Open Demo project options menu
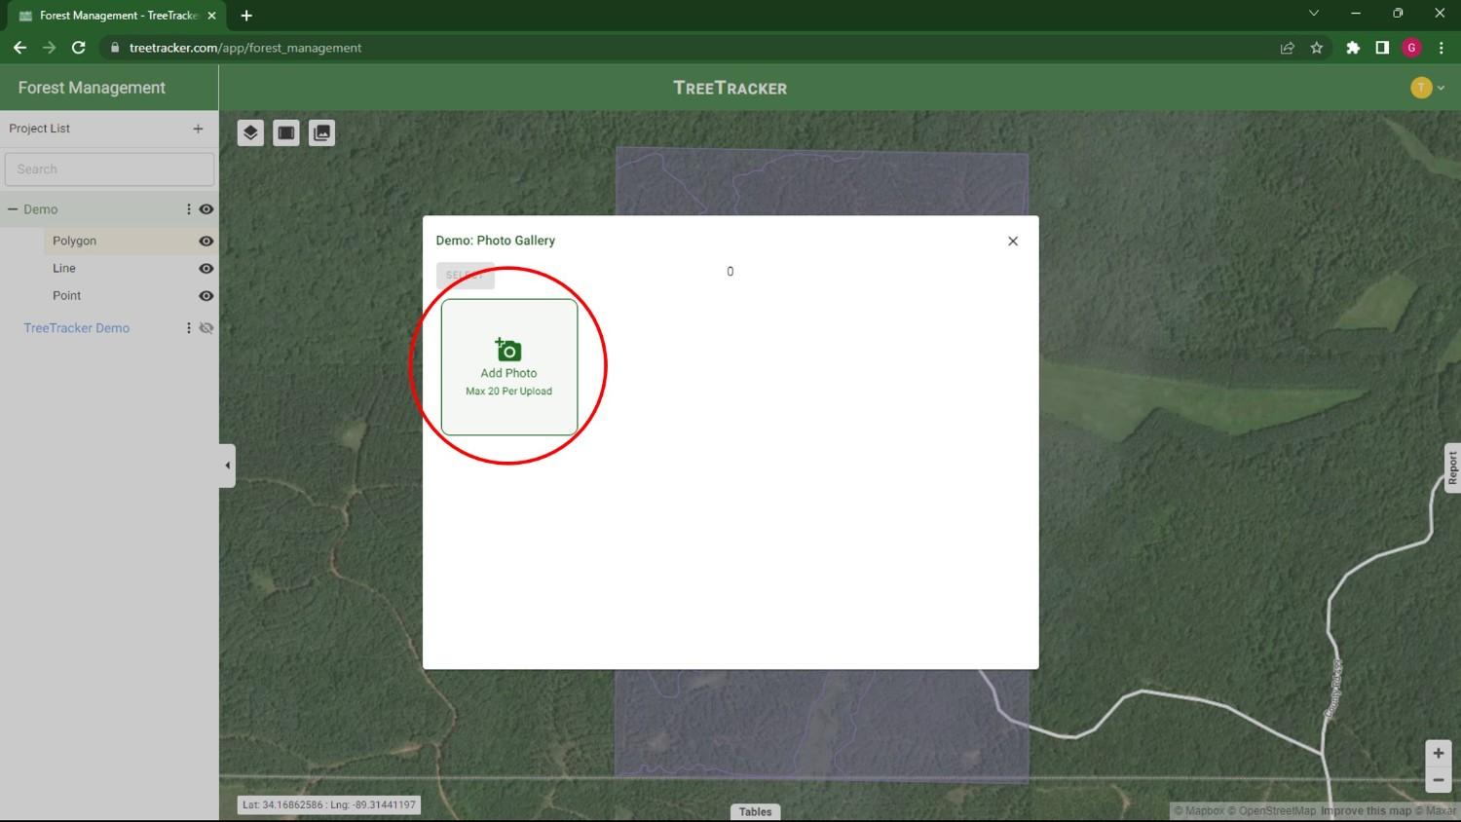Viewport: 1461px width, 822px height. [189, 209]
